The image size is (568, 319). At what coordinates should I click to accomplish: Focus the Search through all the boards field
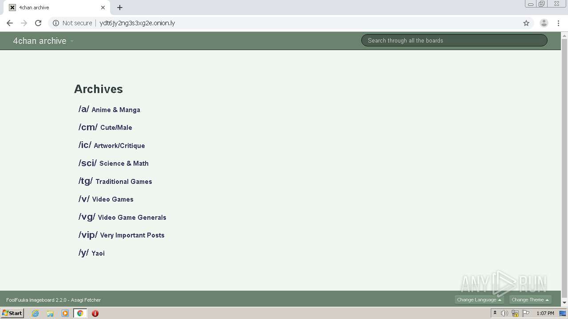point(454,40)
